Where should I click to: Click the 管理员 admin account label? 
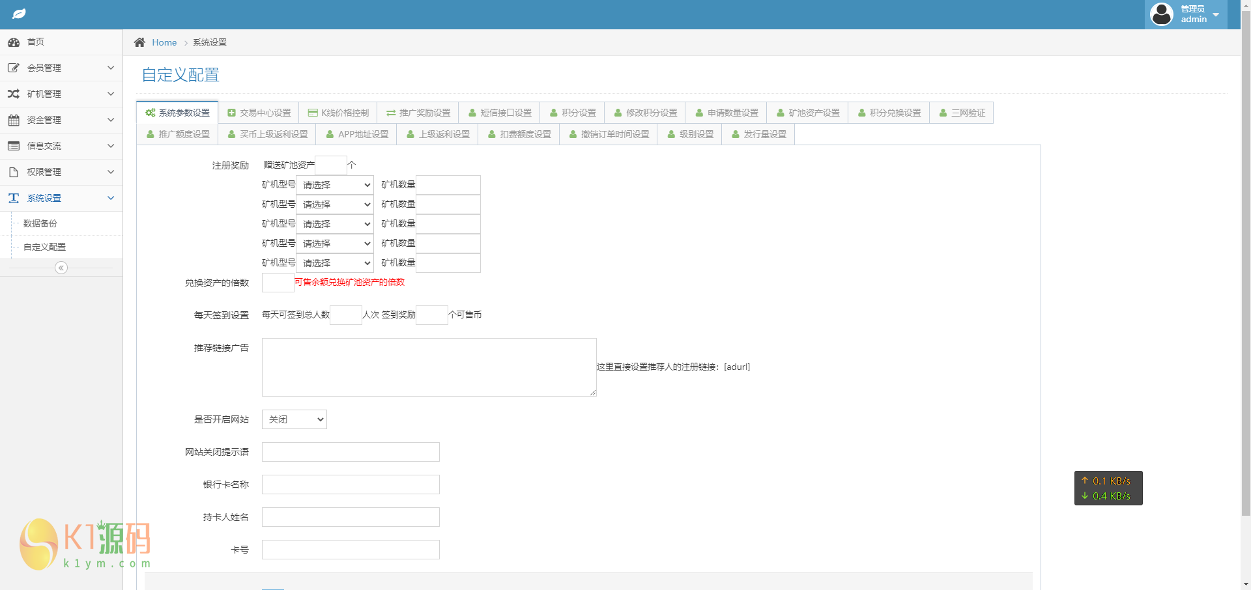pyautogui.click(x=1194, y=14)
